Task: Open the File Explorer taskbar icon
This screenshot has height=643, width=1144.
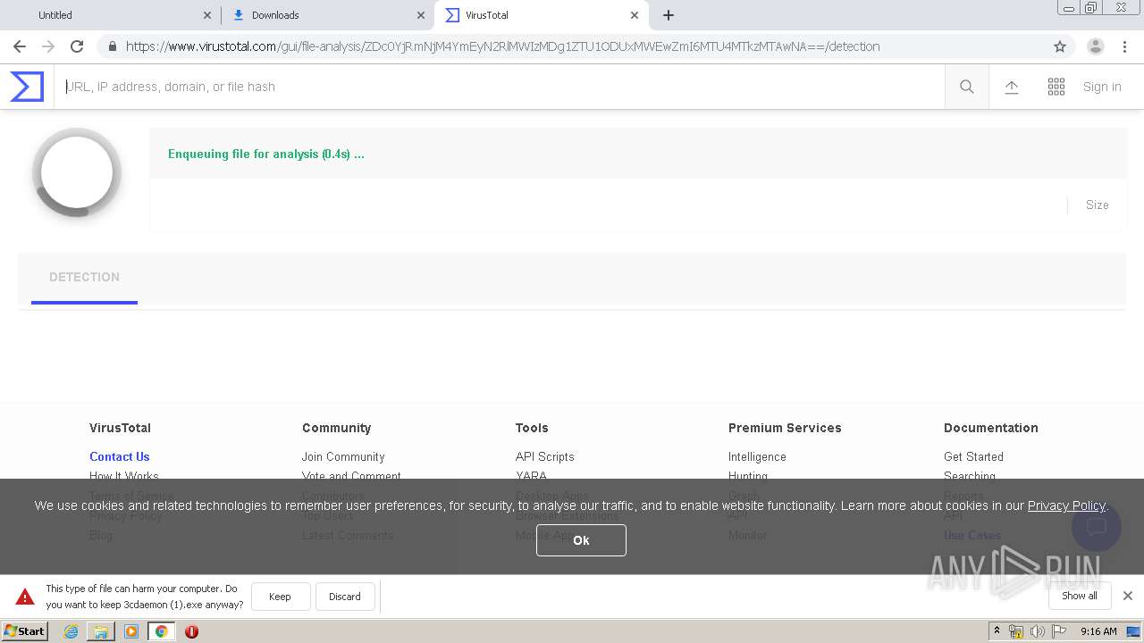Action: pos(101,631)
